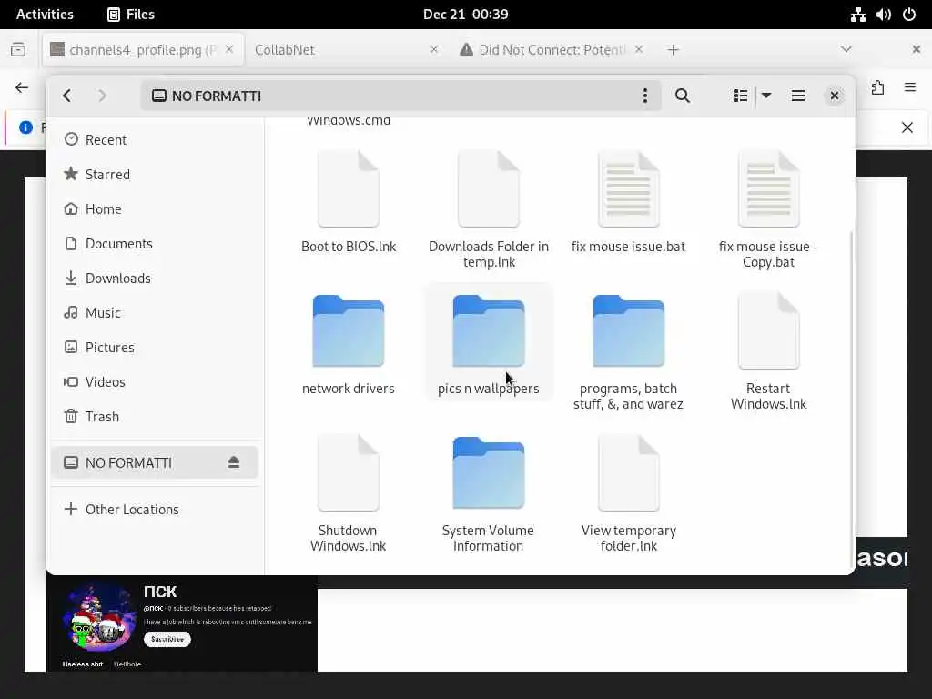Select programs, batch stuff, &, and warez folder

[x=628, y=352]
